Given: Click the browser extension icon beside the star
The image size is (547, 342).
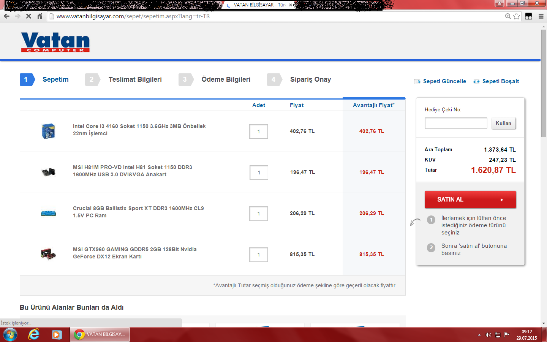Looking at the screenshot, I should pos(528,16).
